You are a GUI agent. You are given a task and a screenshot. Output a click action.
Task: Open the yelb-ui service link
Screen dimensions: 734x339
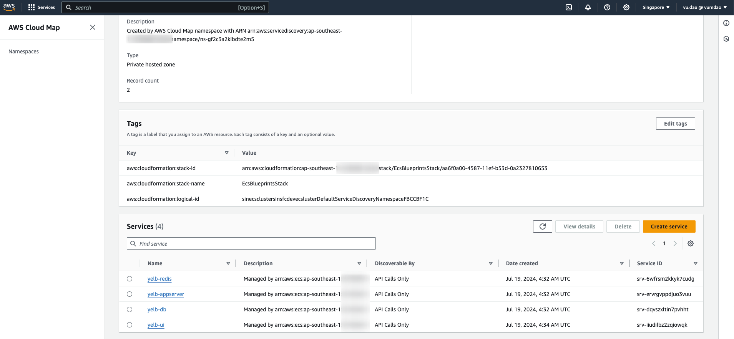(156, 325)
